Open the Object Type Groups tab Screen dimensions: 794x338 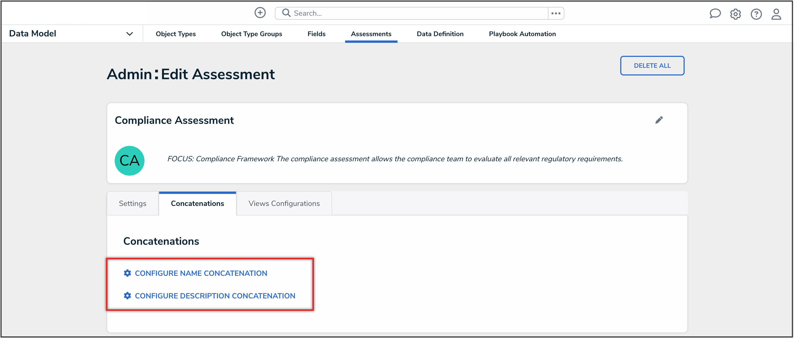pyautogui.click(x=251, y=34)
